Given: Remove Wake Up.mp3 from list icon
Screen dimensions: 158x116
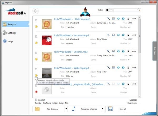Looking at the screenshot, I should [x=128, y=68].
